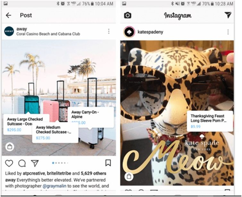Image resolution: width=242 pixels, height=197 pixels.
Task: Tap the shopping bag icon on away photo
Action: point(10,147)
